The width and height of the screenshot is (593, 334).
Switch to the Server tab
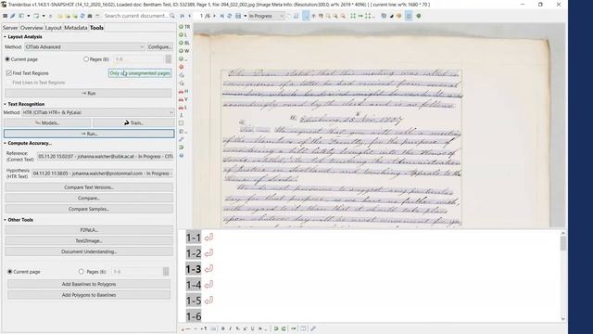tap(10, 28)
